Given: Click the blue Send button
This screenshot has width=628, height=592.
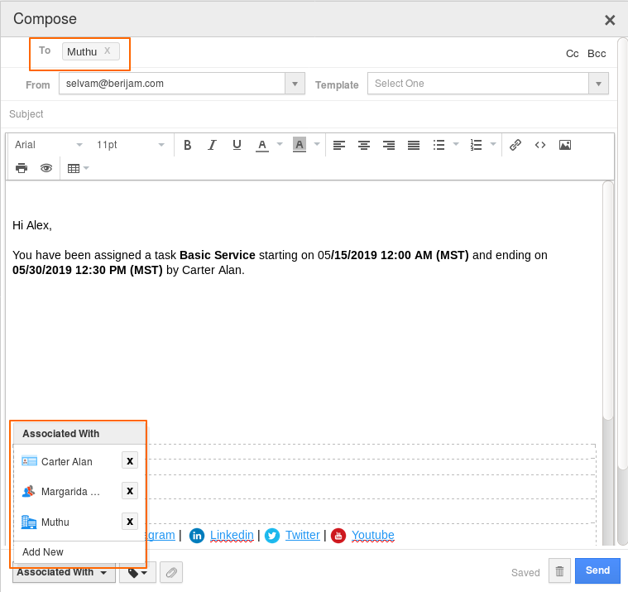Looking at the screenshot, I should point(597,570).
